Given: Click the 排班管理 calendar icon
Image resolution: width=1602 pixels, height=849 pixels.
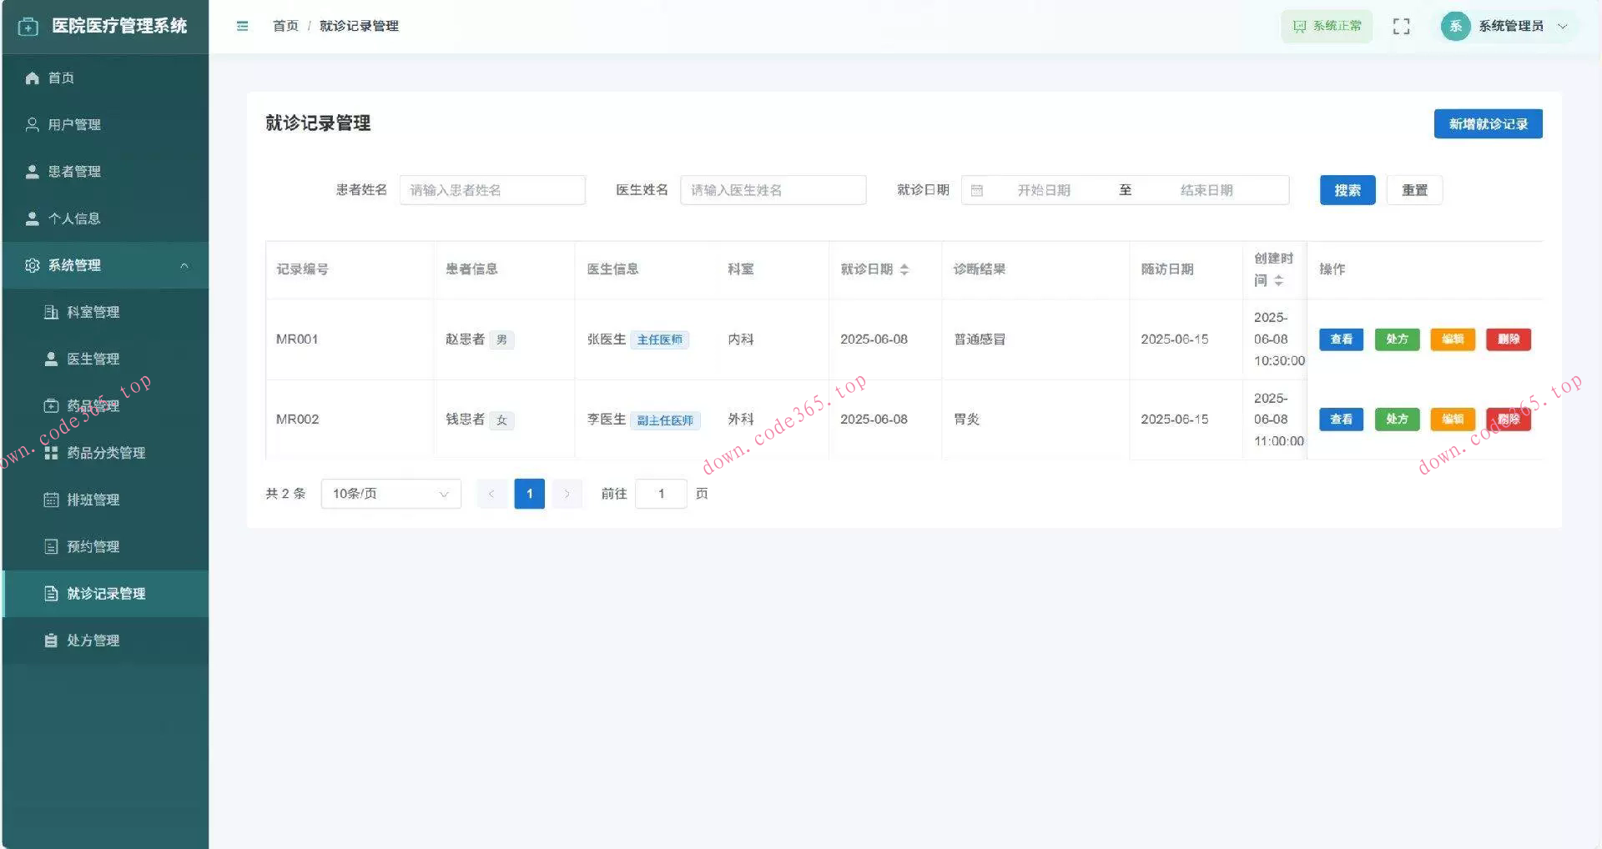Looking at the screenshot, I should point(50,500).
